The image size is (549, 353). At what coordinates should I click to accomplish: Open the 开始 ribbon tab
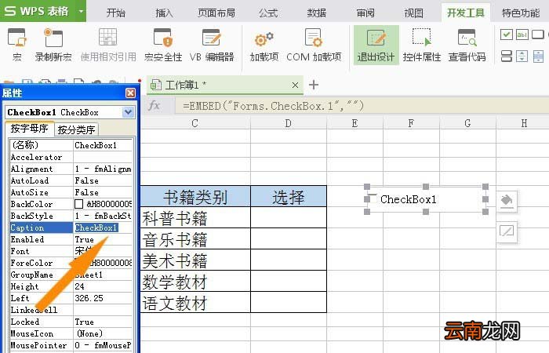pos(115,13)
